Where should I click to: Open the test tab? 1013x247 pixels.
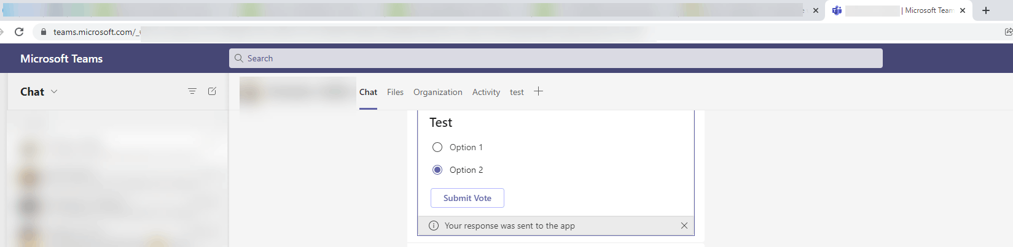(x=517, y=92)
